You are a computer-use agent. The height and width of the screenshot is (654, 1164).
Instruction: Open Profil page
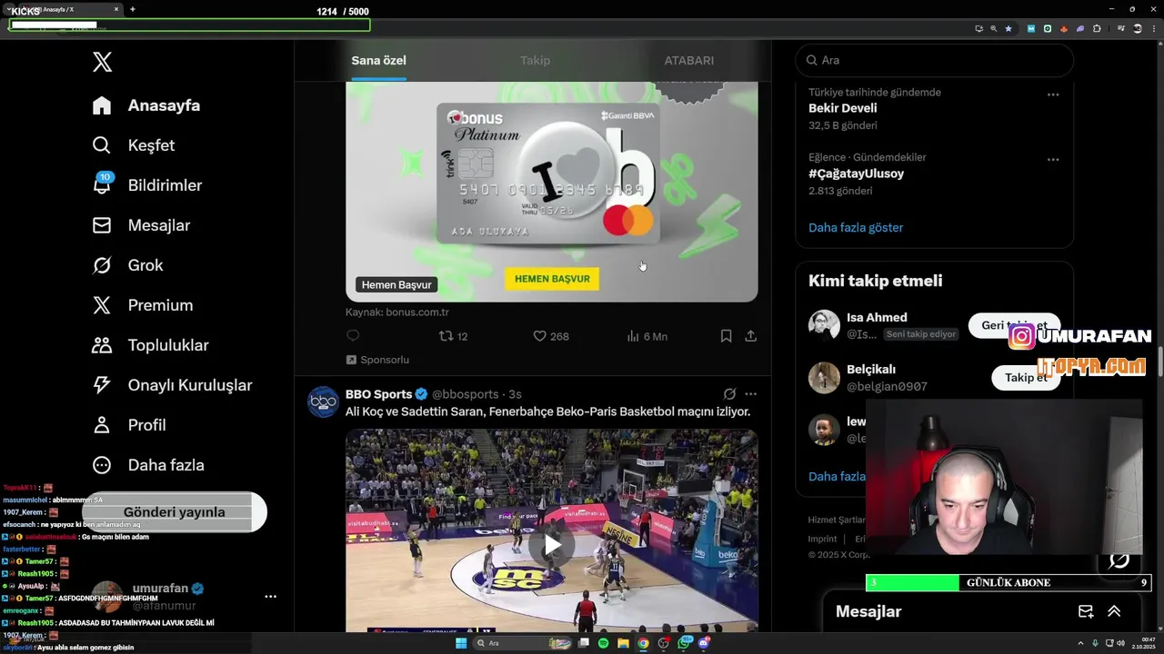129,425
